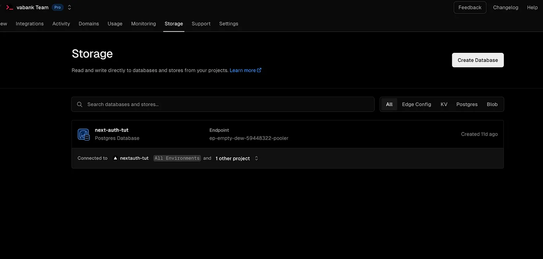
Task: Open the Domains tab
Action: click(88, 24)
